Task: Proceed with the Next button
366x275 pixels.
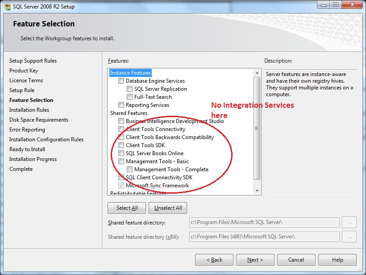Action: (255, 260)
